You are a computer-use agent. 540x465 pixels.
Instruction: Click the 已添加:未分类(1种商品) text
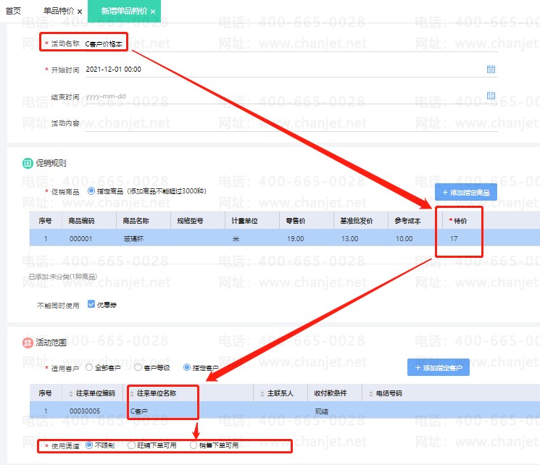pos(62,277)
